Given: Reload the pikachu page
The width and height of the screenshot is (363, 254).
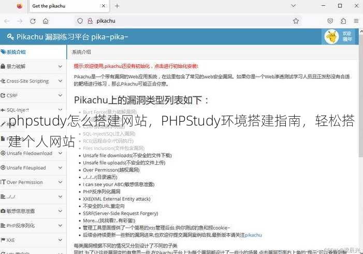Looking at the screenshot, I should click(x=33, y=21).
